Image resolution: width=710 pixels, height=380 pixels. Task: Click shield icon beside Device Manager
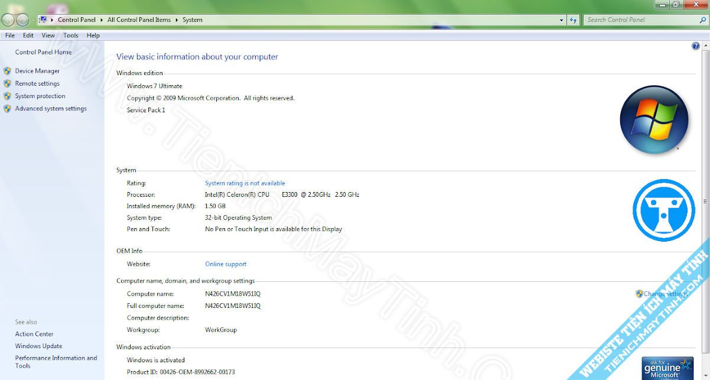(7, 71)
